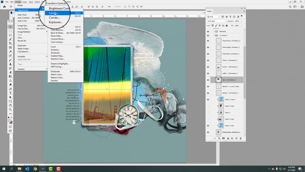Expand the Elements layer group

tap(214, 31)
